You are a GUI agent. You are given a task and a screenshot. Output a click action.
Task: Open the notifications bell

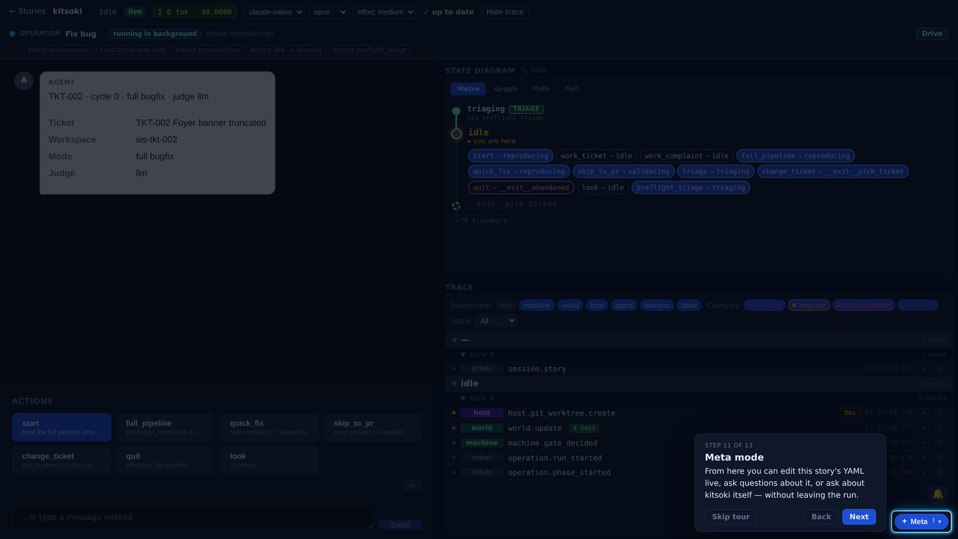point(938,494)
